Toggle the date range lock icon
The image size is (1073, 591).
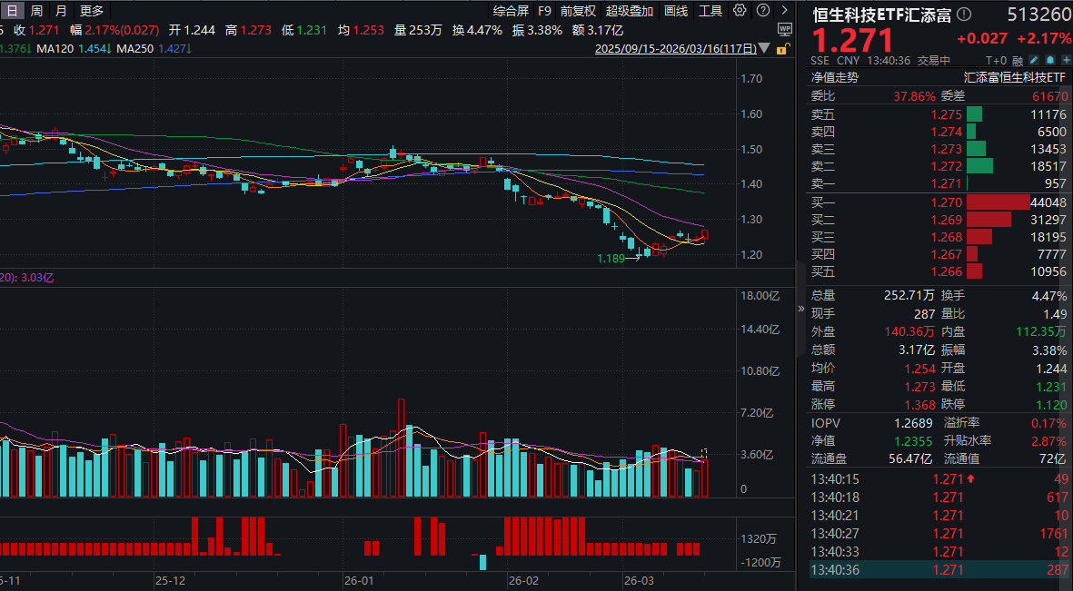(781, 50)
